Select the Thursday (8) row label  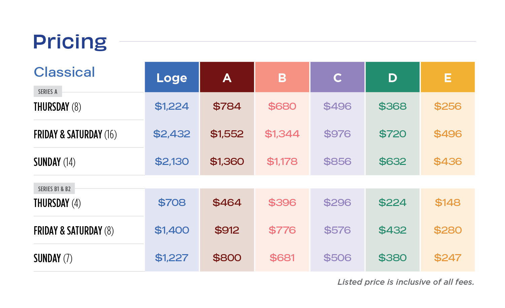point(57,107)
